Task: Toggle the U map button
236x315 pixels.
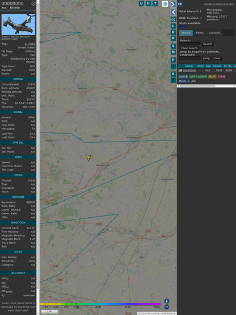Action: (x=141, y=3)
